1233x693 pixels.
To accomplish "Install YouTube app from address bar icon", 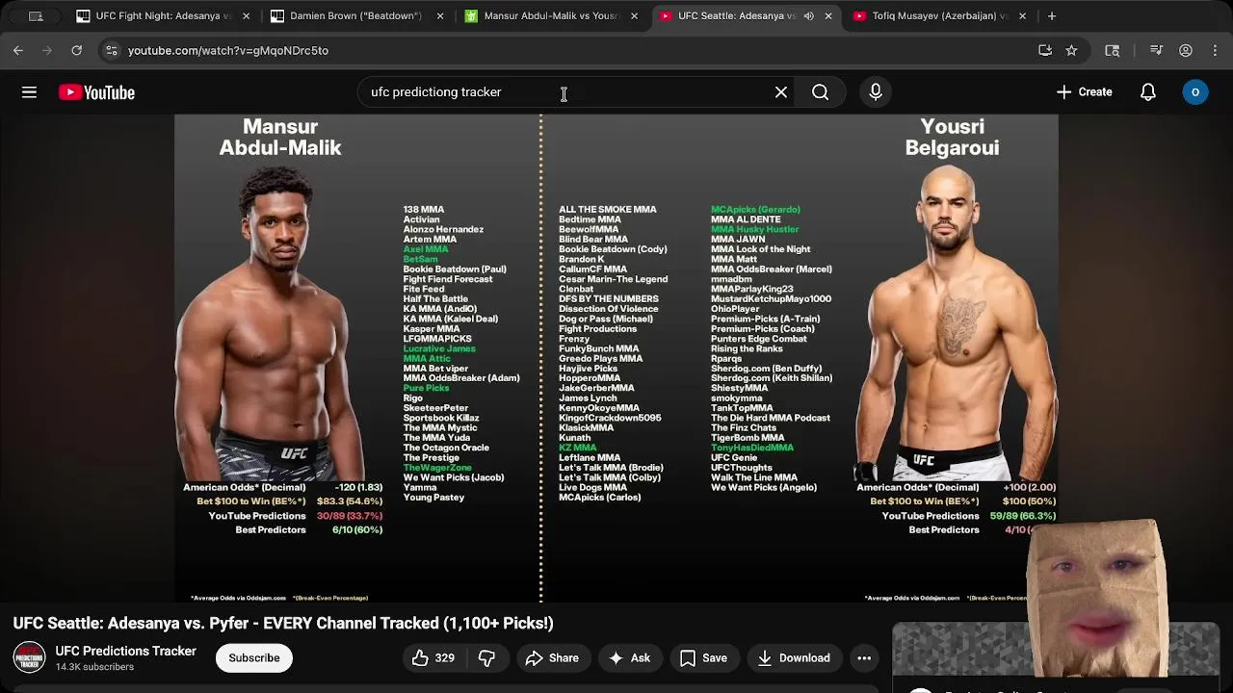I will pyautogui.click(x=1045, y=50).
